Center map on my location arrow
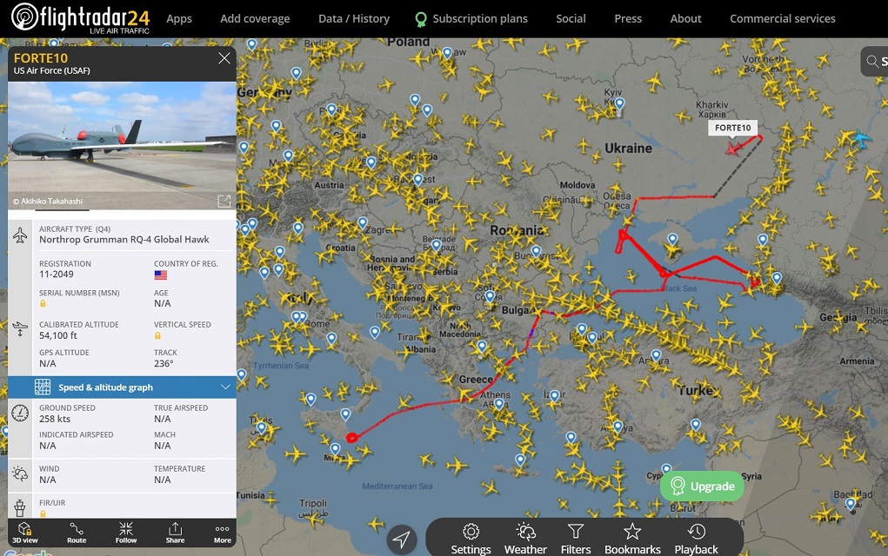This screenshot has height=556, width=888. tap(402, 539)
